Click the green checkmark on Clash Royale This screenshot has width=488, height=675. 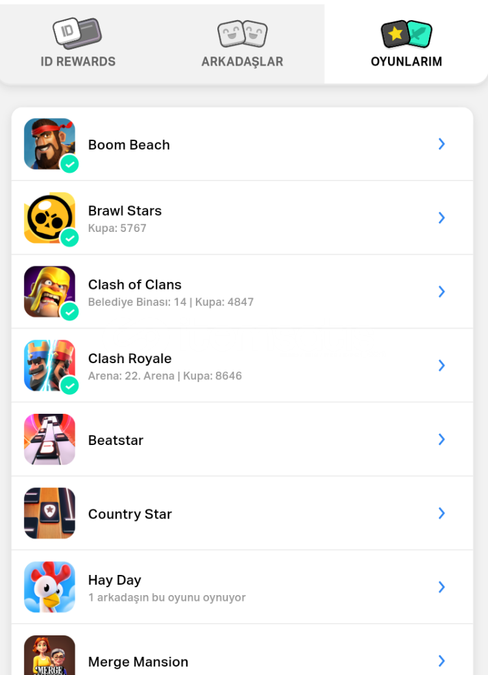pyautogui.click(x=69, y=385)
